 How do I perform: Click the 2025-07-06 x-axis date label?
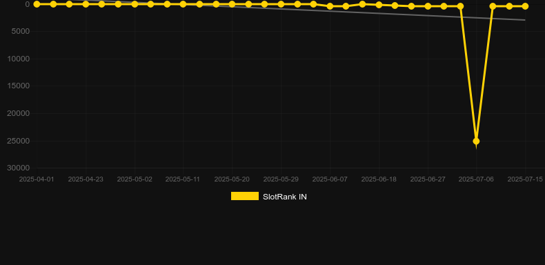point(476,179)
